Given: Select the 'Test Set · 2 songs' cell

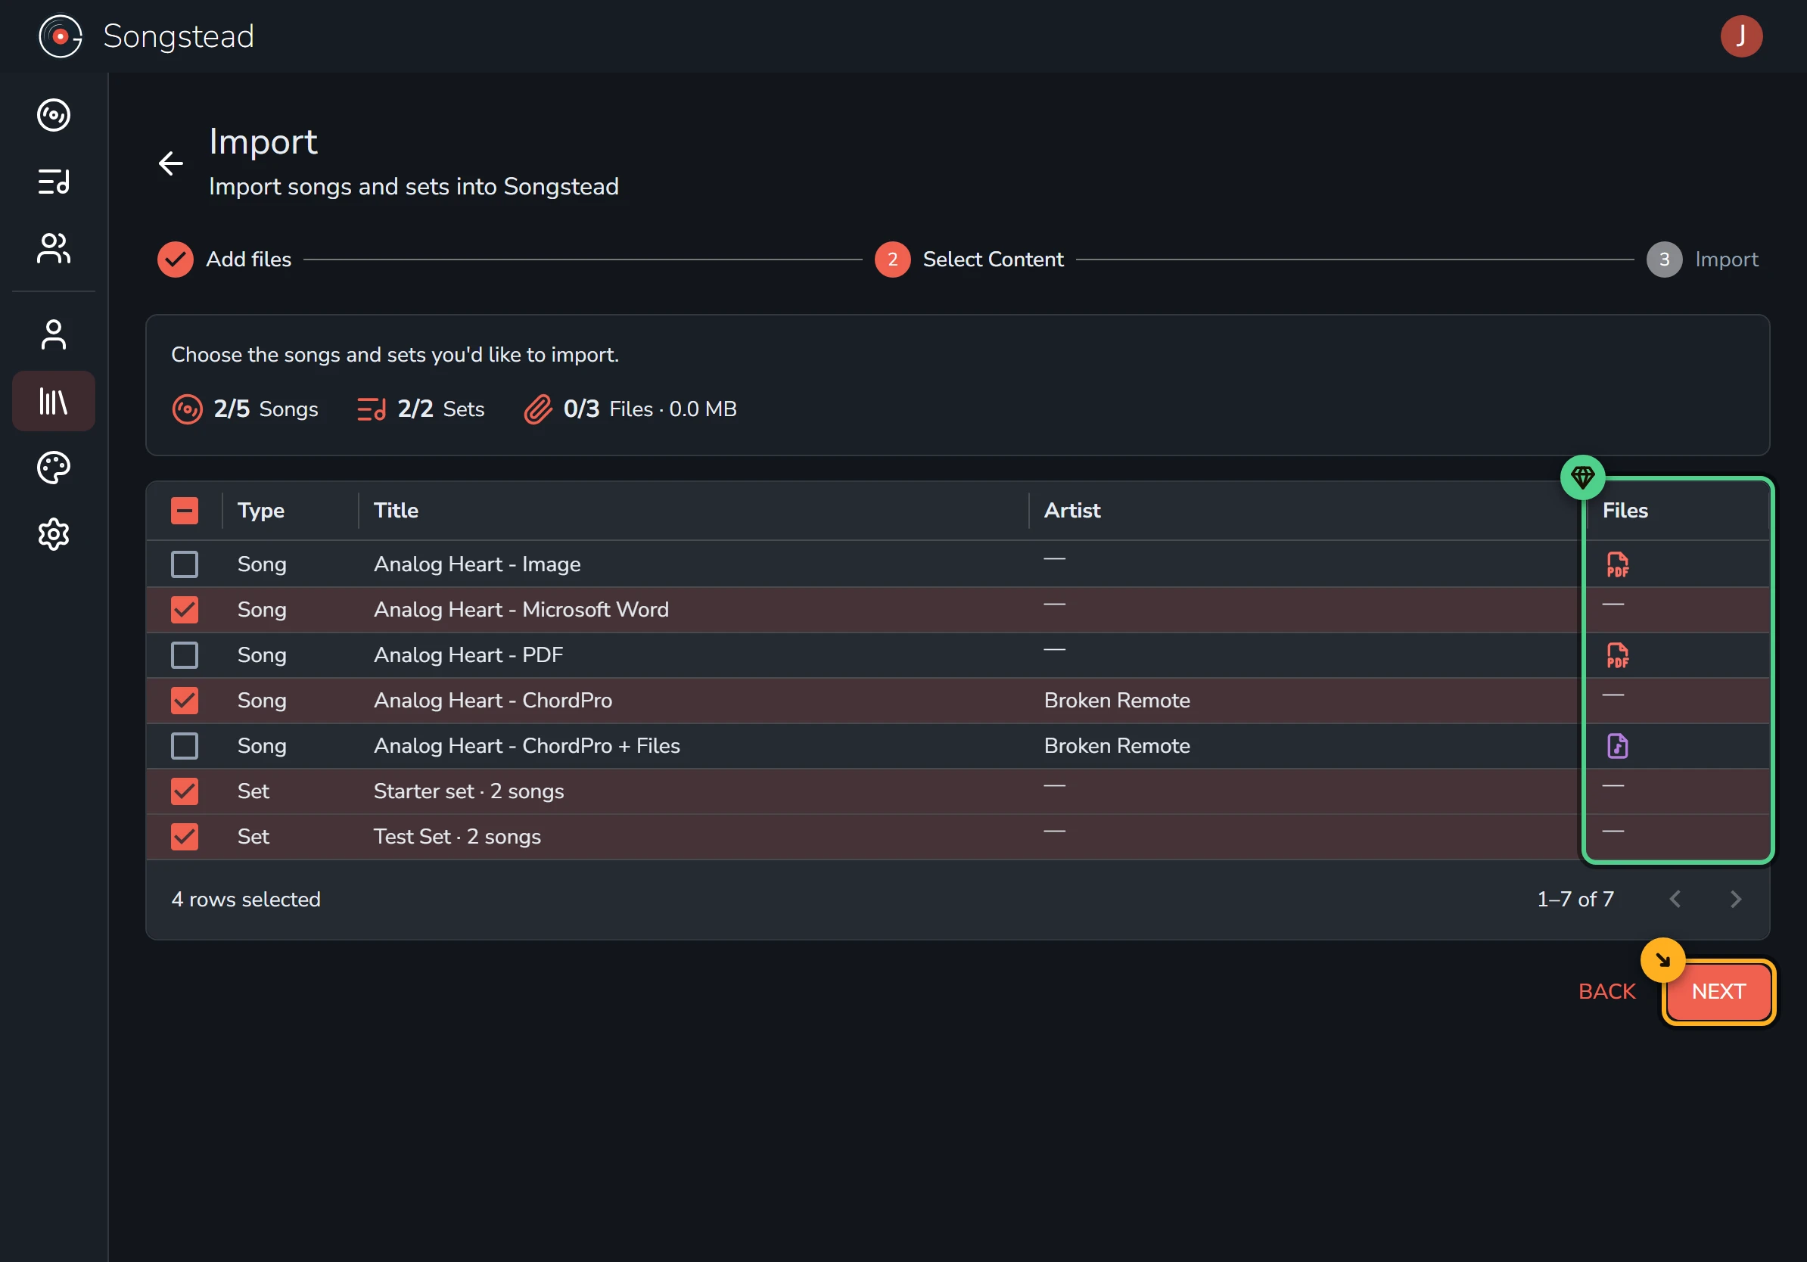Looking at the screenshot, I should click(x=457, y=836).
